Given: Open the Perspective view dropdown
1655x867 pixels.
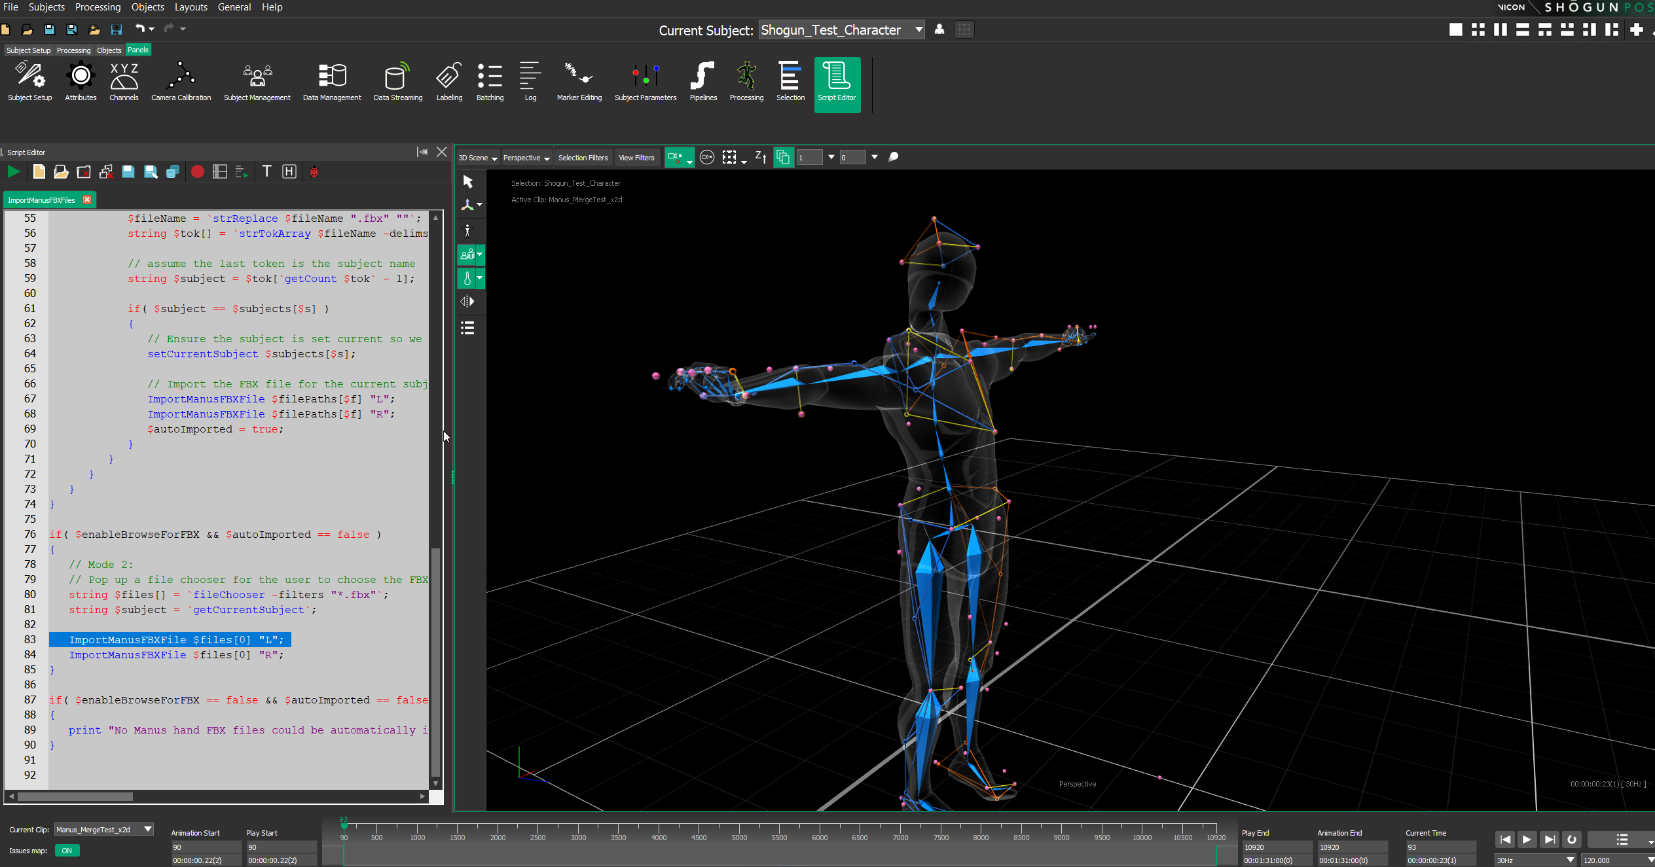Looking at the screenshot, I should pyautogui.click(x=526, y=158).
